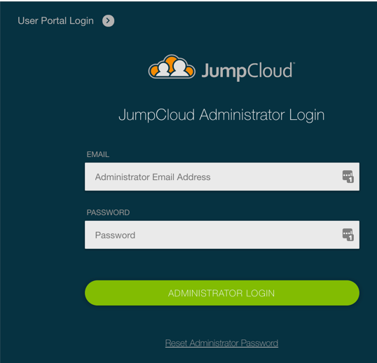Click the User Portal Login arrow icon
Screen dimensions: 377x363
coord(108,21)
